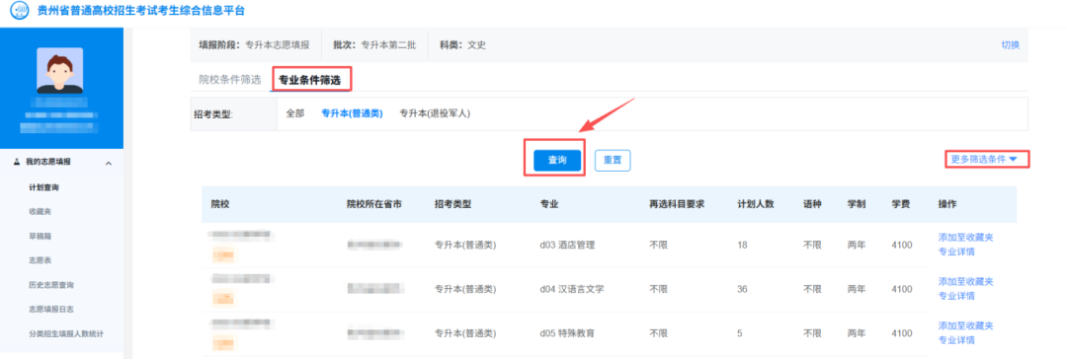The image size is (1067, 359).
Task: Collapse the 我的志愿填报 menu chevron
Action: [109, 163]
